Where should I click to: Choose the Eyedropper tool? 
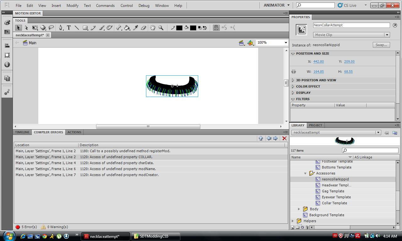click(135, 28)
